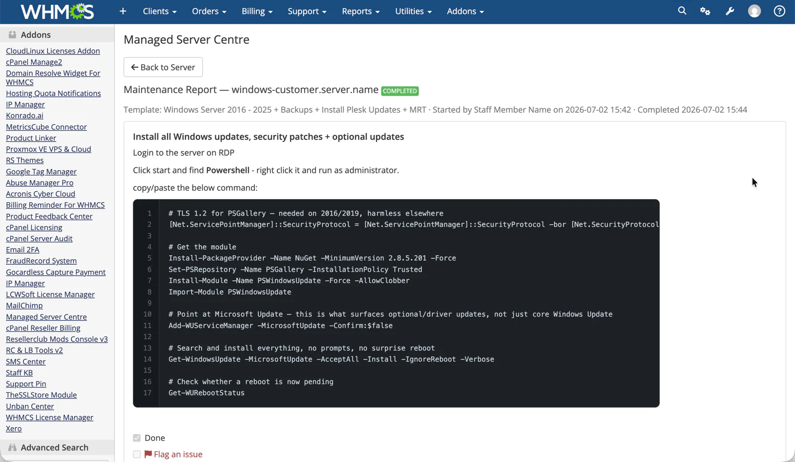Toggle the Done checkbox

(137, 438)
